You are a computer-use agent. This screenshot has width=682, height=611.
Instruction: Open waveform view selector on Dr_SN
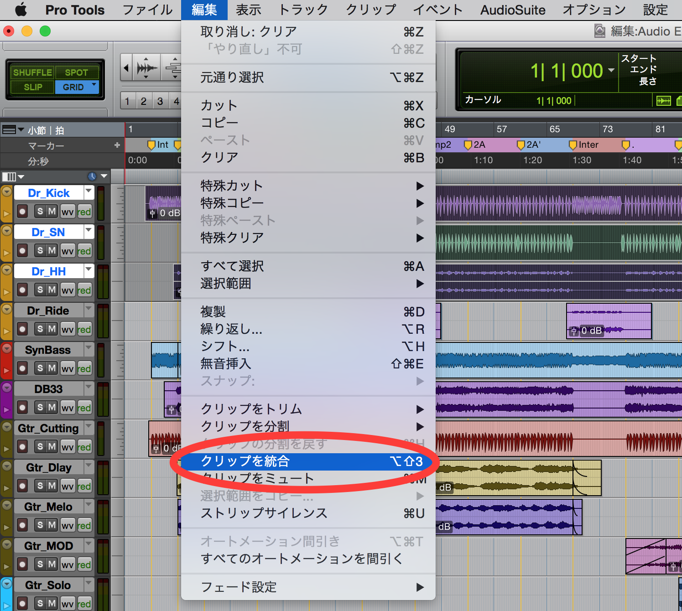tap(68, 251)
